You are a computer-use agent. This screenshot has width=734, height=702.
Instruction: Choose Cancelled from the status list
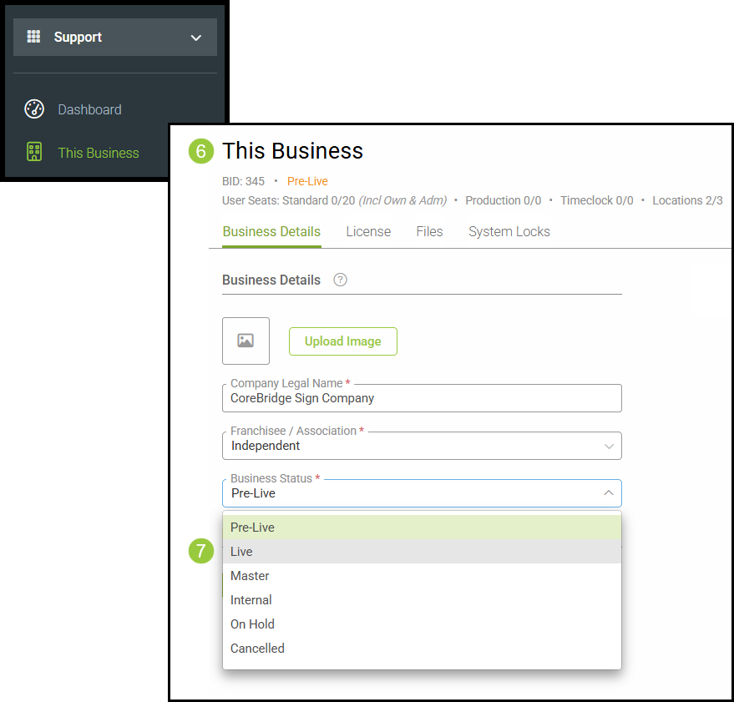[422, 649]
